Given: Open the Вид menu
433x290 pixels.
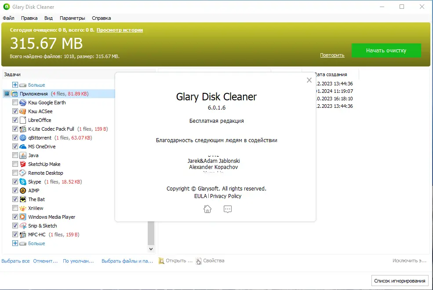Looking at the screenshot, I should [x=48, y=18].
